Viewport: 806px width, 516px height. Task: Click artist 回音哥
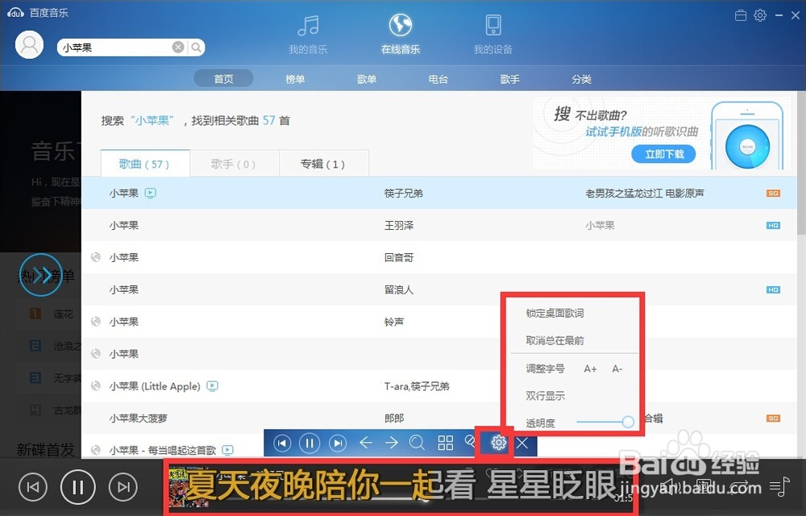[x=399, y=257]
